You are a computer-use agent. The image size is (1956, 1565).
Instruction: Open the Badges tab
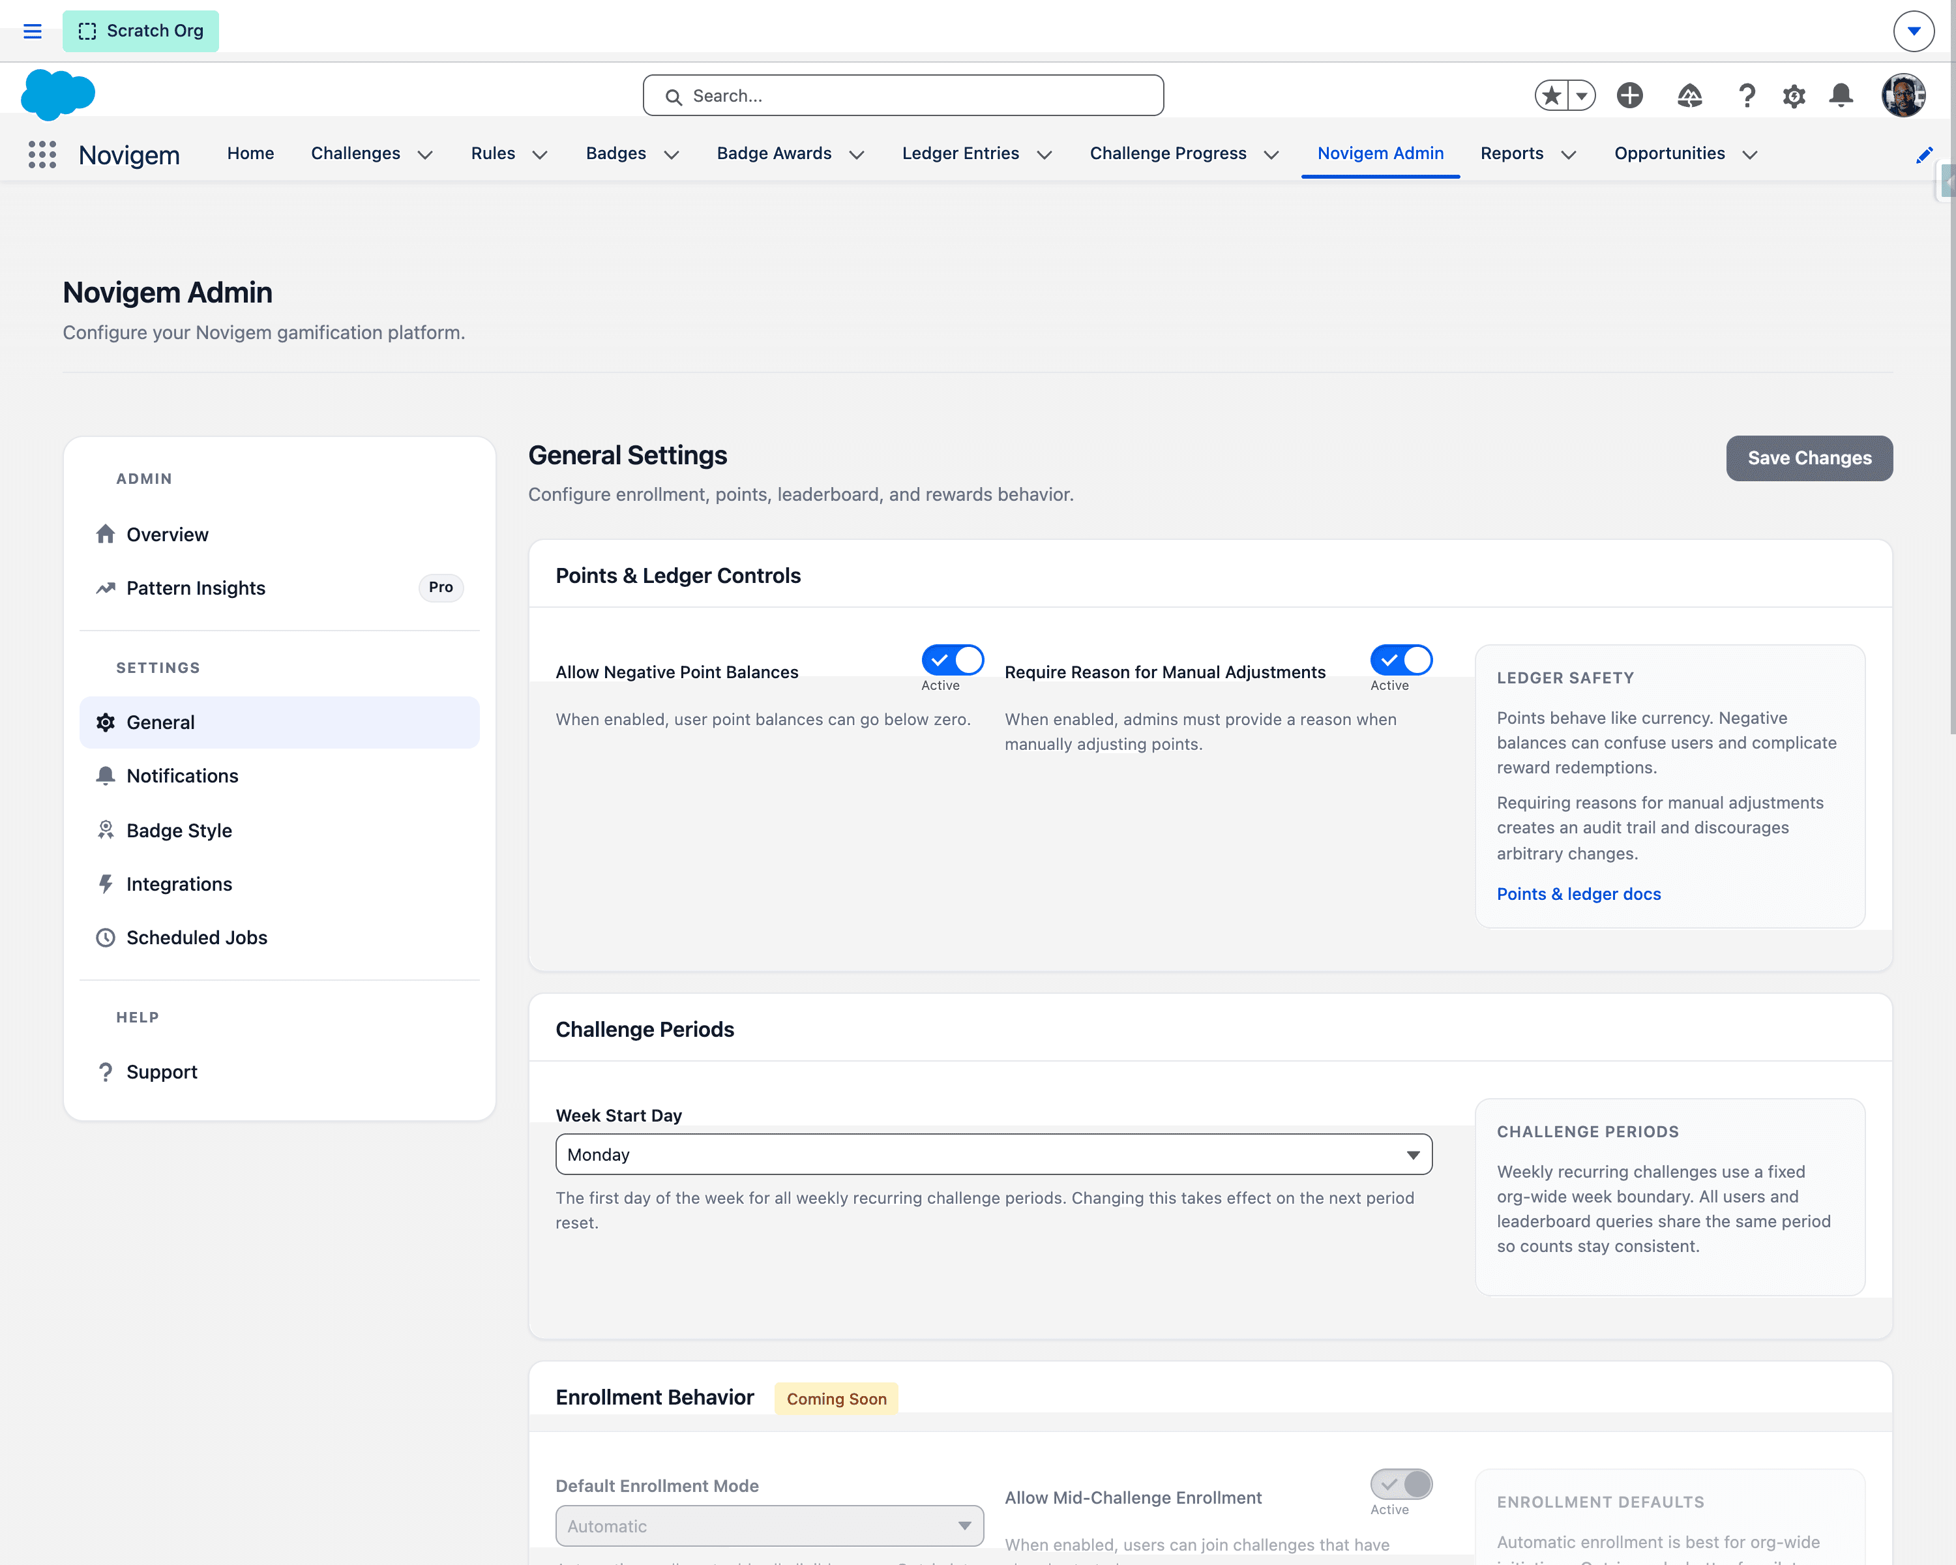click(616, 153)
